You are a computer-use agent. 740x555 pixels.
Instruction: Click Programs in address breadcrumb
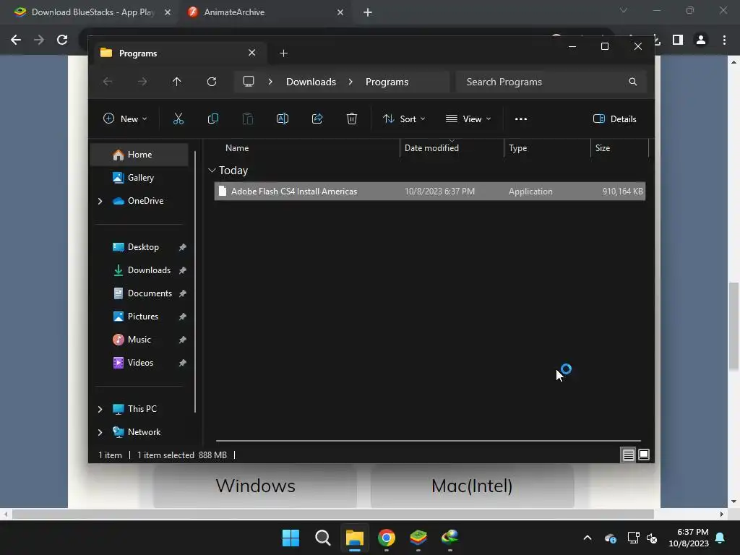[387, 82]
